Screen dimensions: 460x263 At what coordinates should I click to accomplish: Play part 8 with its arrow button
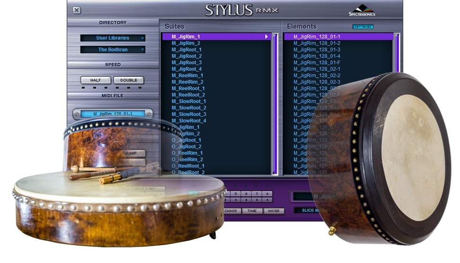click(267, 200)
